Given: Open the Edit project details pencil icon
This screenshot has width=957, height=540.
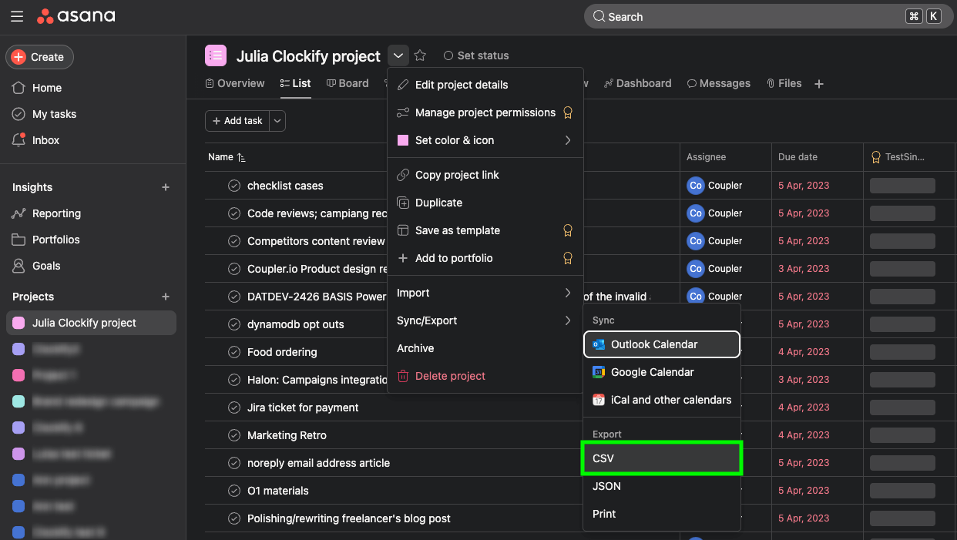Looking at the screenshot, I should tap(403, 85).
